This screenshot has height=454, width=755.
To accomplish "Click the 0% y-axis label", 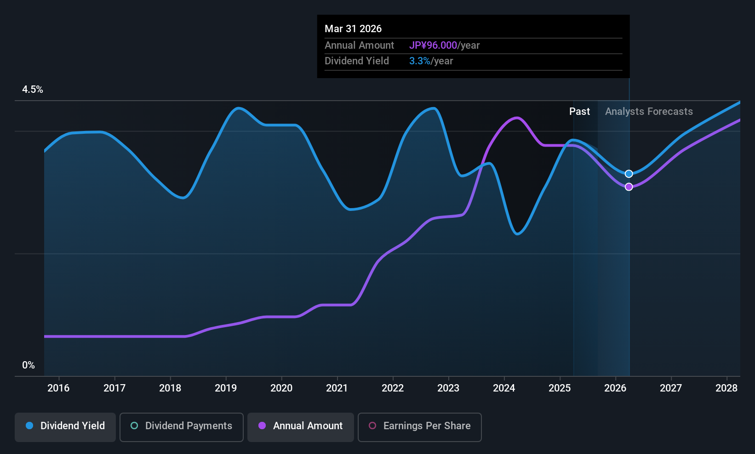I will coord(29,365).
